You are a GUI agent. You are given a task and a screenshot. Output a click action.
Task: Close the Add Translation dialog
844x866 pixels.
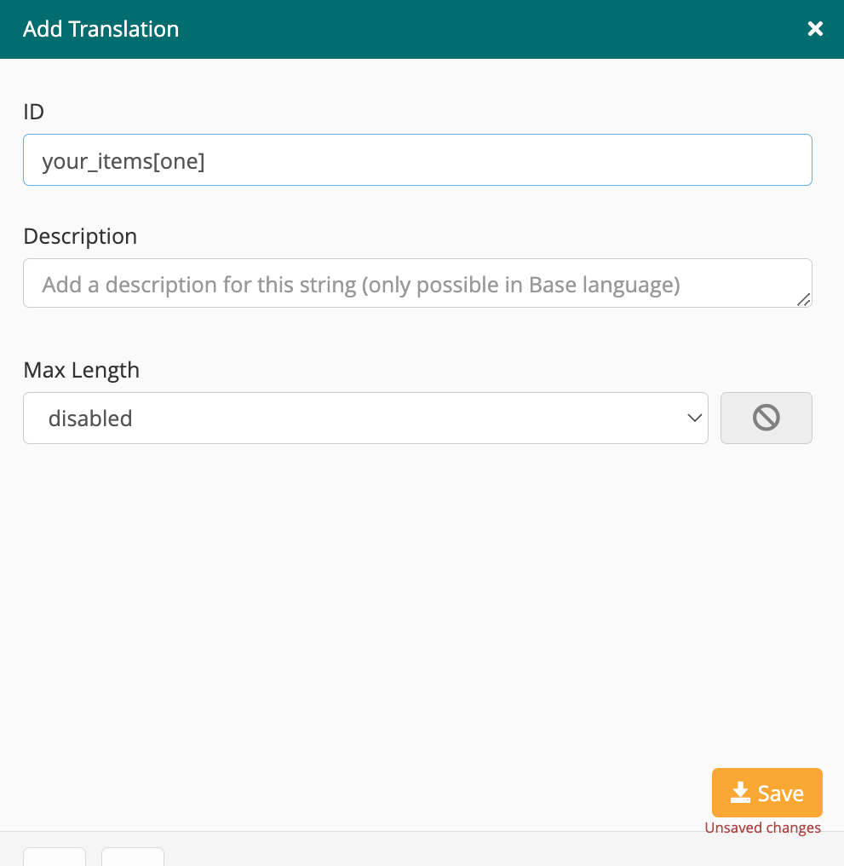click(815, 29)
